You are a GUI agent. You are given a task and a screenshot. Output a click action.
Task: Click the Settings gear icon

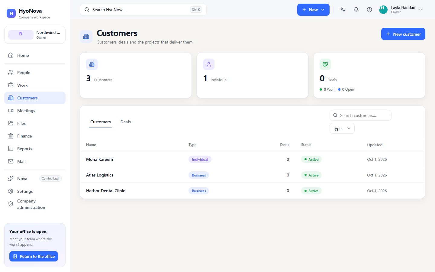(11, 191)
